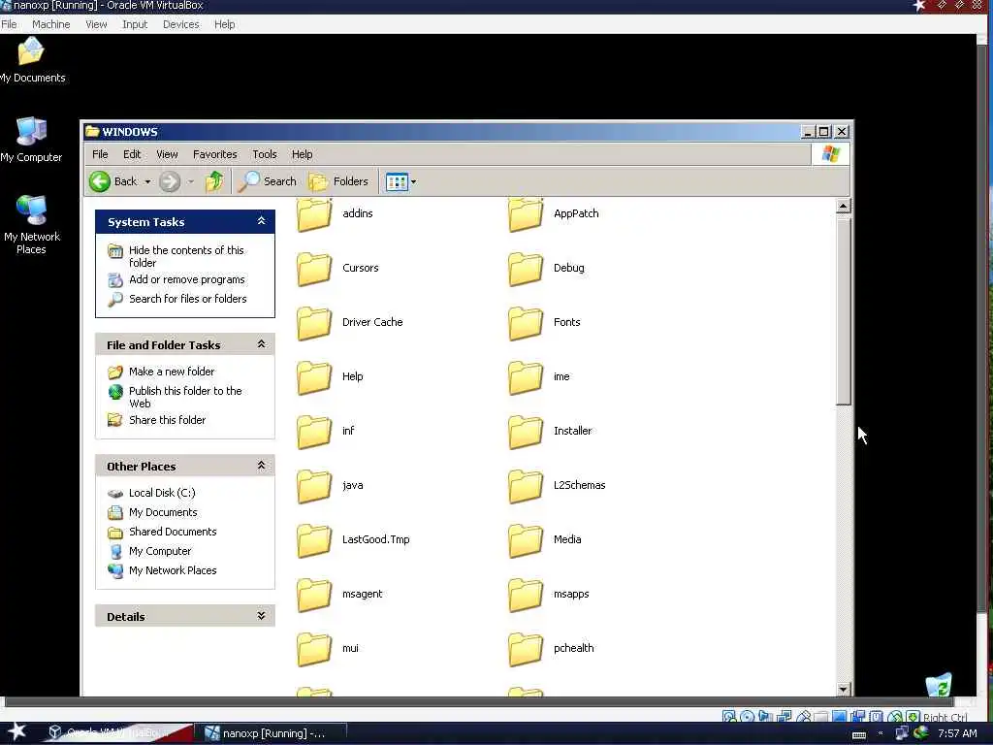Select the inf folder icon
This screenshot has height=745, width=993.
click(314, 432)
